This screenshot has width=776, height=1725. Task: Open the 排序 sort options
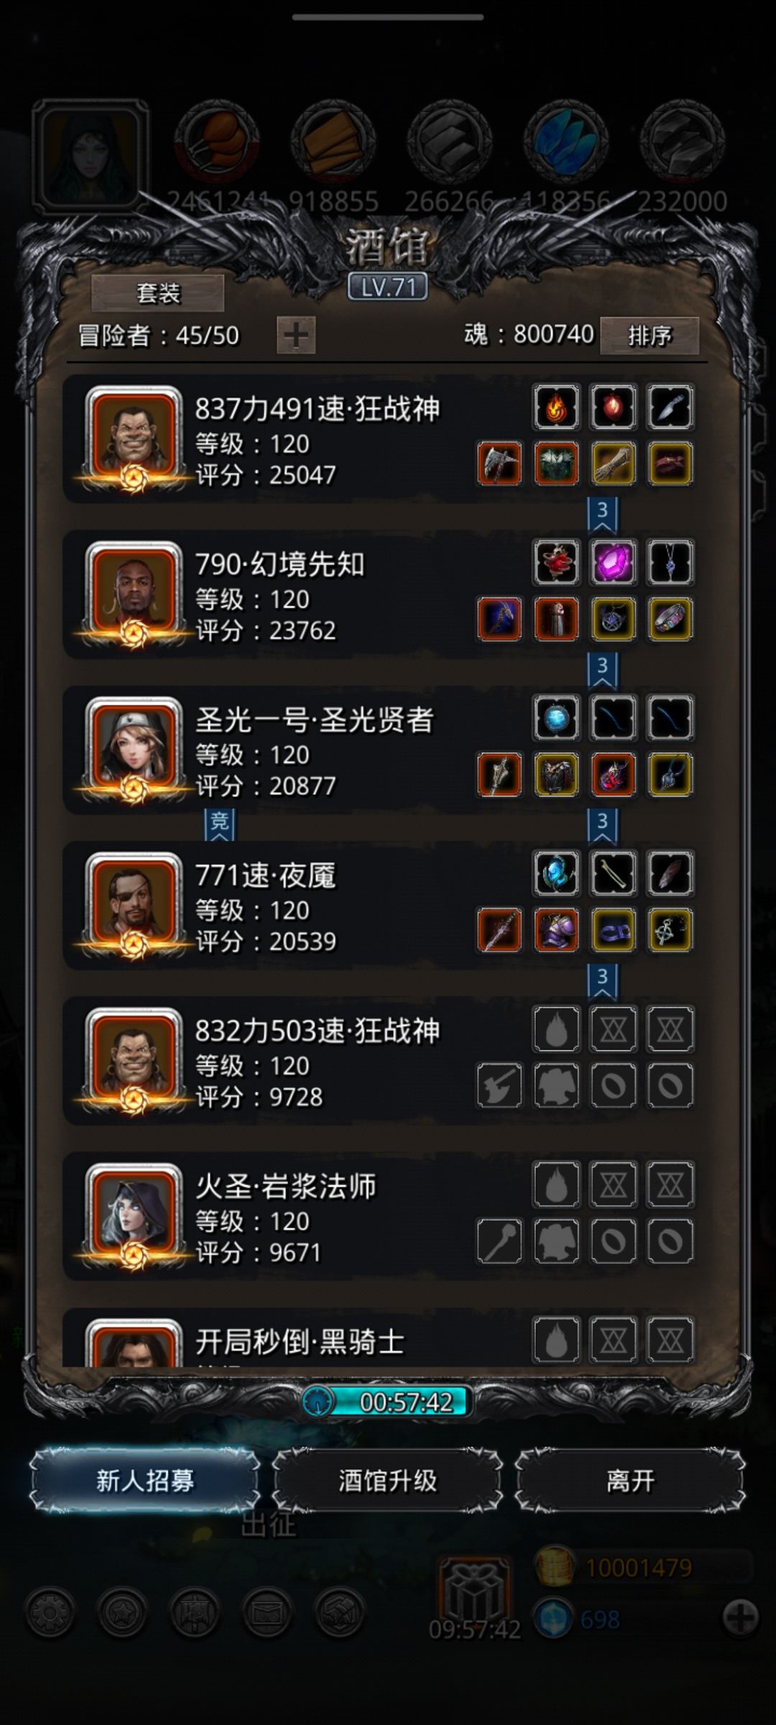[650, 336]
